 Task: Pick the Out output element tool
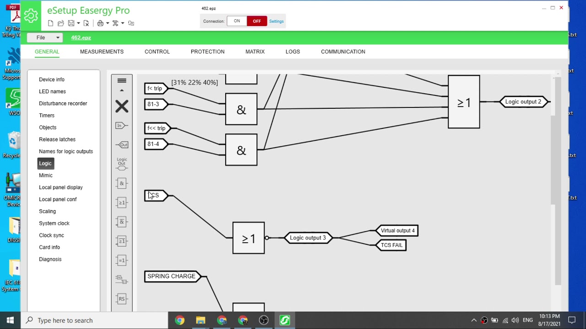[x=122, y=145]
